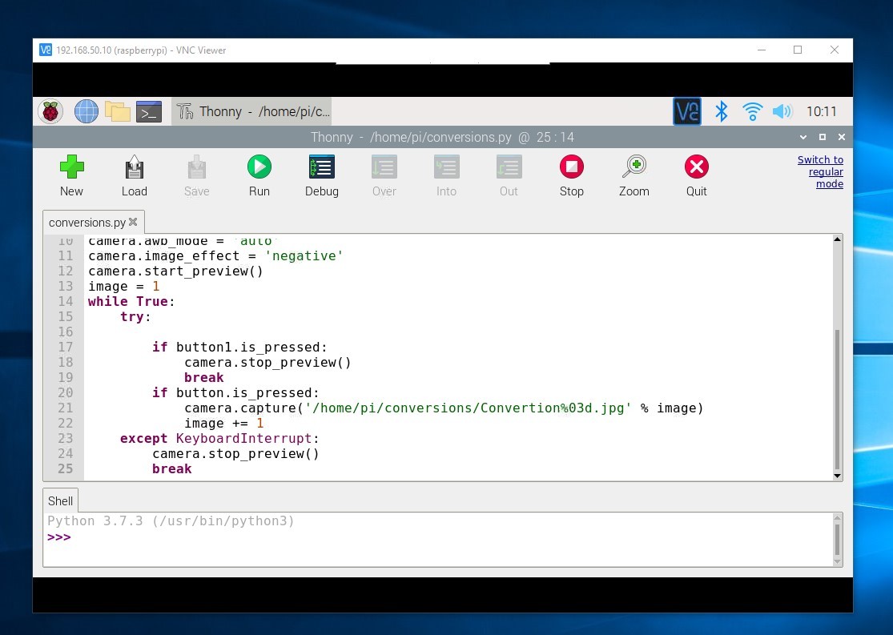Click the editor scrollbar down arrow
This screenshot has height=635, width=893.
coord(837,476)
